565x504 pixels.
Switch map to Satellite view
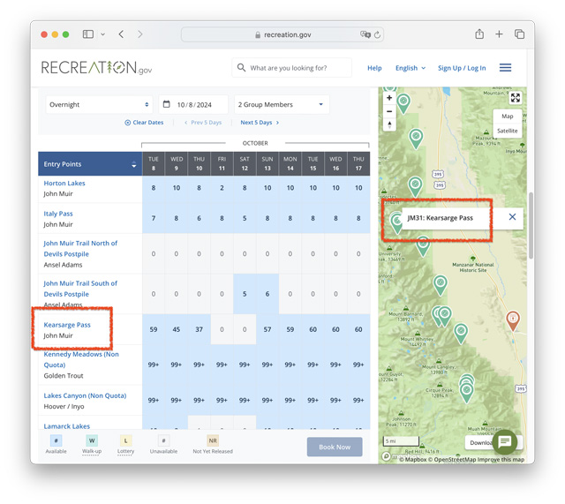tap(507, 131)
